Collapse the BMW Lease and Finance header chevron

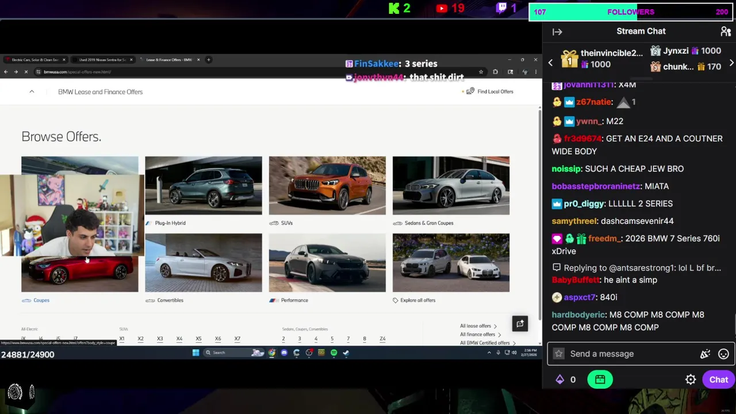click(x=32, y=92)
